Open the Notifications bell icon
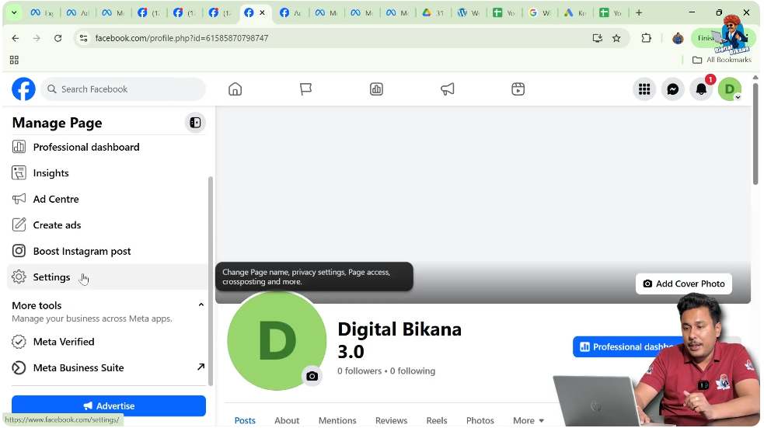 (701, 89)
